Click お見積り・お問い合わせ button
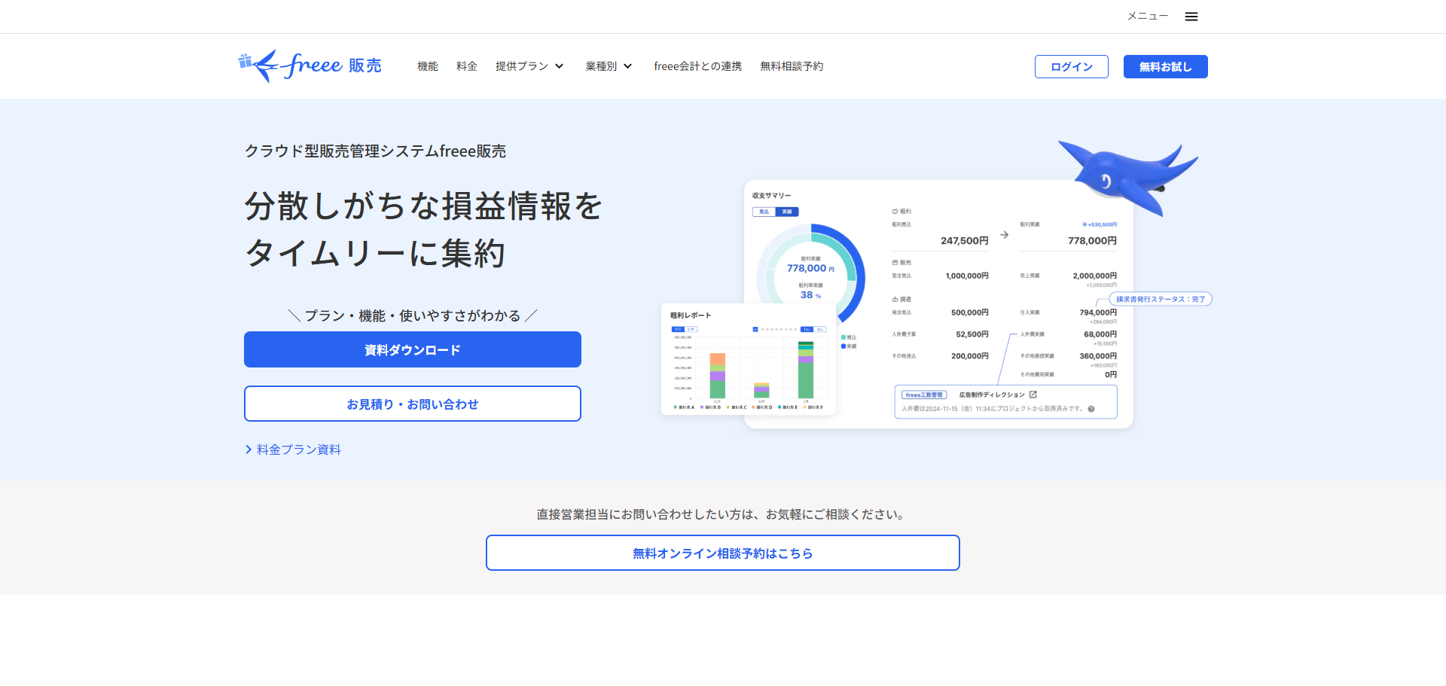 click(x=413, y=404)
